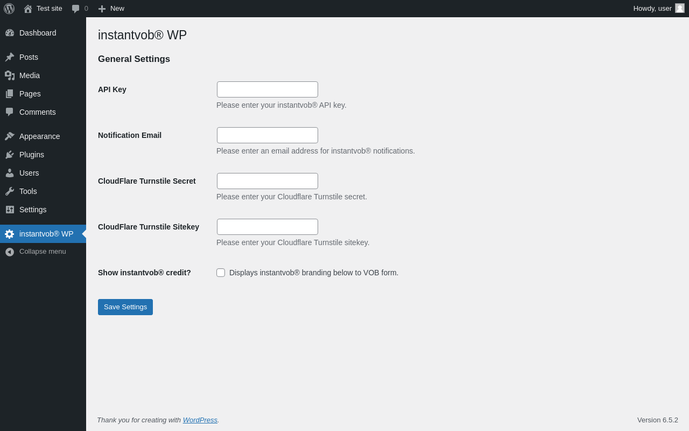Click the Comments speech bubble sidebar icon
This screenshot has height=431, width=689.
pyautogui.click(x=10, y=112)
